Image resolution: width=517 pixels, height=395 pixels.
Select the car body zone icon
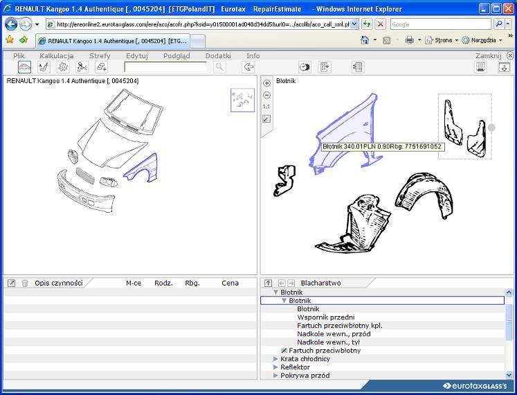(25, 67)
